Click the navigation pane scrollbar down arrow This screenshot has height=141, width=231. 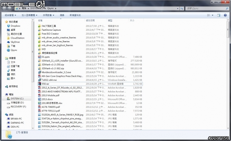point(33,128)
